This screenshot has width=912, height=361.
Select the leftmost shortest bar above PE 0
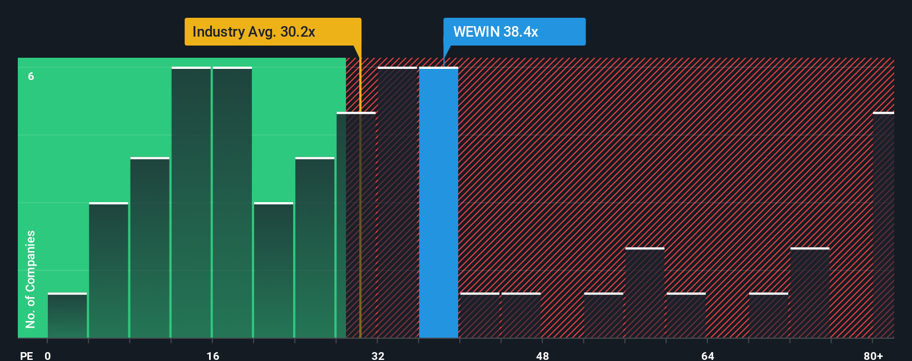point(67,315)
